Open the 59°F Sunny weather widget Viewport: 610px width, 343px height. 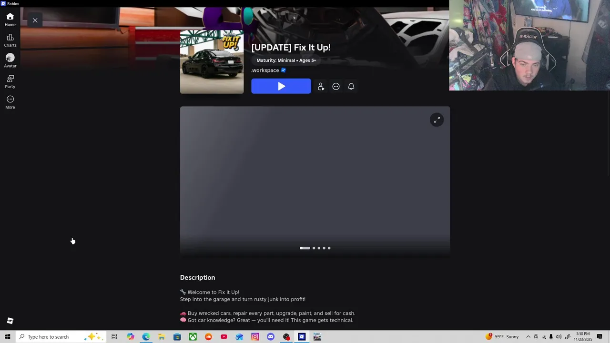[x=502, y=337]
